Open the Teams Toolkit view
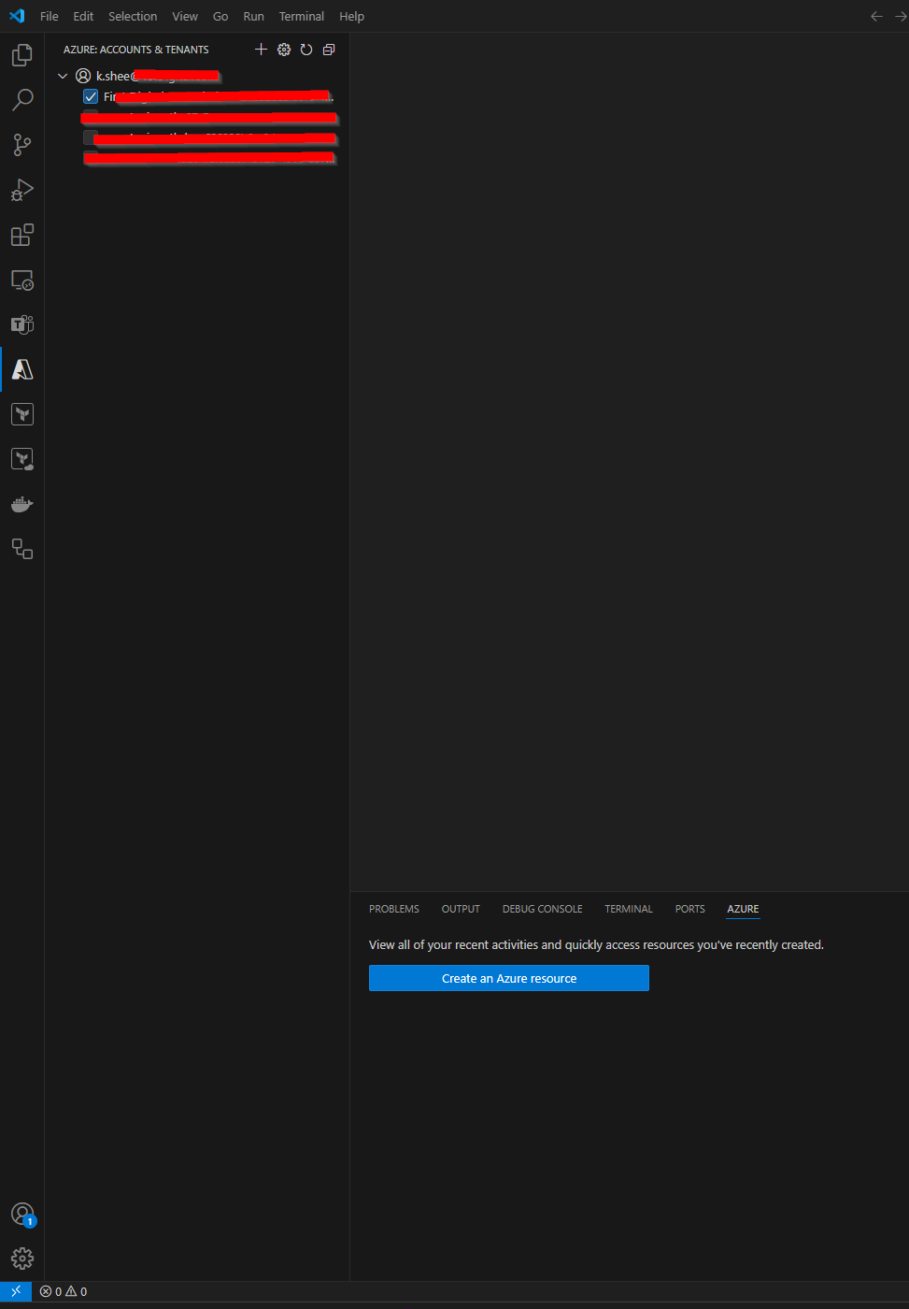Image resolution: width=909 pixels, height=1309 pixels. 21,324
